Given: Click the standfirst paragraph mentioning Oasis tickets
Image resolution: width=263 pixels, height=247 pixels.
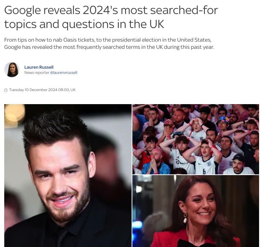Looking at the screenshot, I should pyautogui.click(x=109, y=44).
